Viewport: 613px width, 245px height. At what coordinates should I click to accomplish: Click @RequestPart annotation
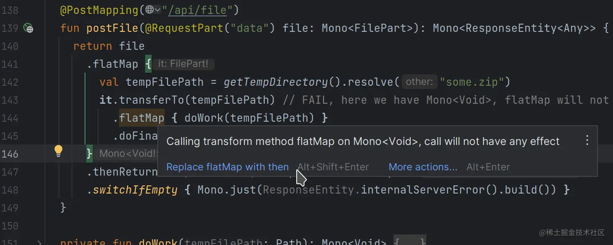pos(184,28)
